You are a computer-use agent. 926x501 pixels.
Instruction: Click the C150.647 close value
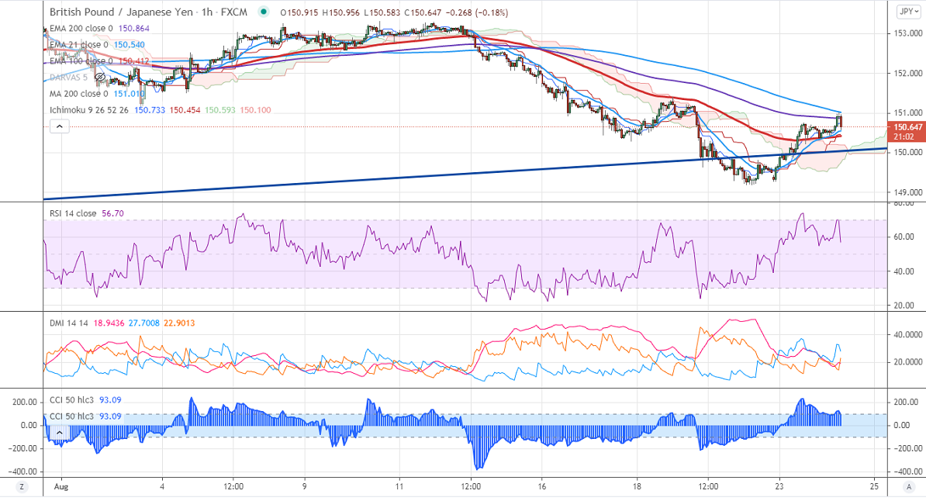423,12
